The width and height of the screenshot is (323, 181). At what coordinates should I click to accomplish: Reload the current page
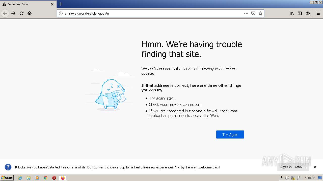tap(21, 13)
